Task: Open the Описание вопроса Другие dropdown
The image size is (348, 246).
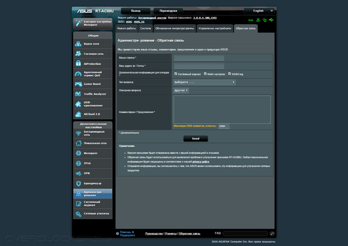Action: point(181,90)
